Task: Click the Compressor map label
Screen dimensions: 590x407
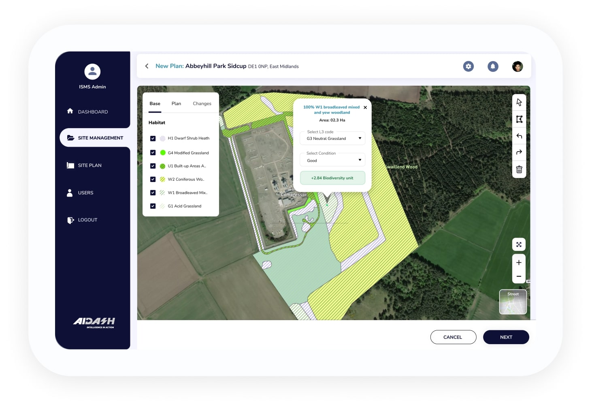Action: click(x=294, y=195)
